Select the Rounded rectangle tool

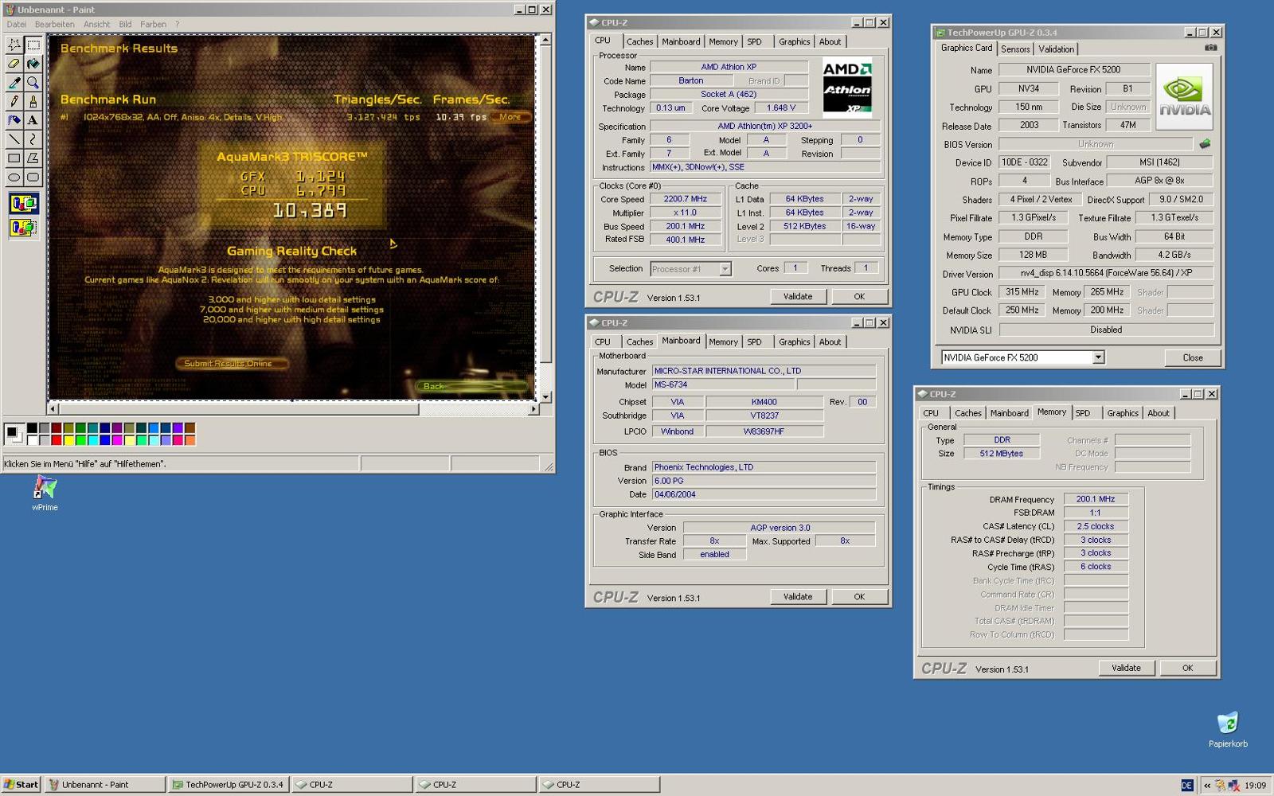(33, 178)
